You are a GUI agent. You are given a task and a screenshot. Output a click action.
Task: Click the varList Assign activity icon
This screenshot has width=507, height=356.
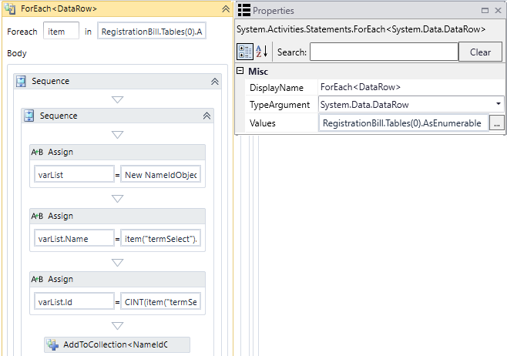pyautogui.click(x=37, y=152)
